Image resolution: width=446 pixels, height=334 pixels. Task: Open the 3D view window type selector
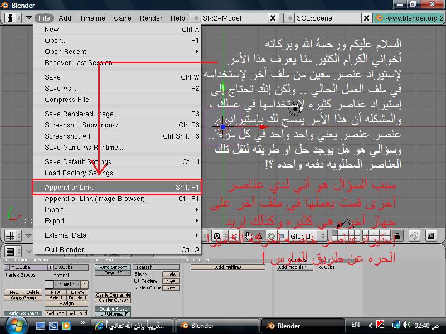pos(12,235)
